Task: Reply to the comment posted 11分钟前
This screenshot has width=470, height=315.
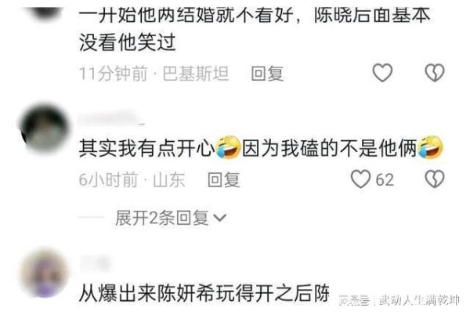Action: click(x=267, y=74)
